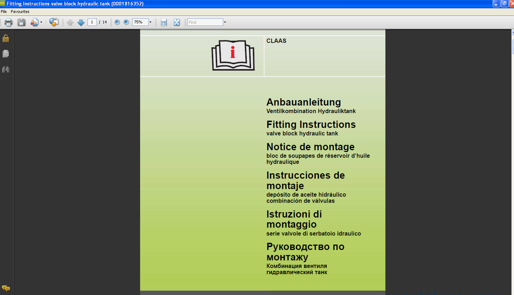Click the CLAAS label on the page
This screenshot has width=514, height=295.
[x=276, y=41]
